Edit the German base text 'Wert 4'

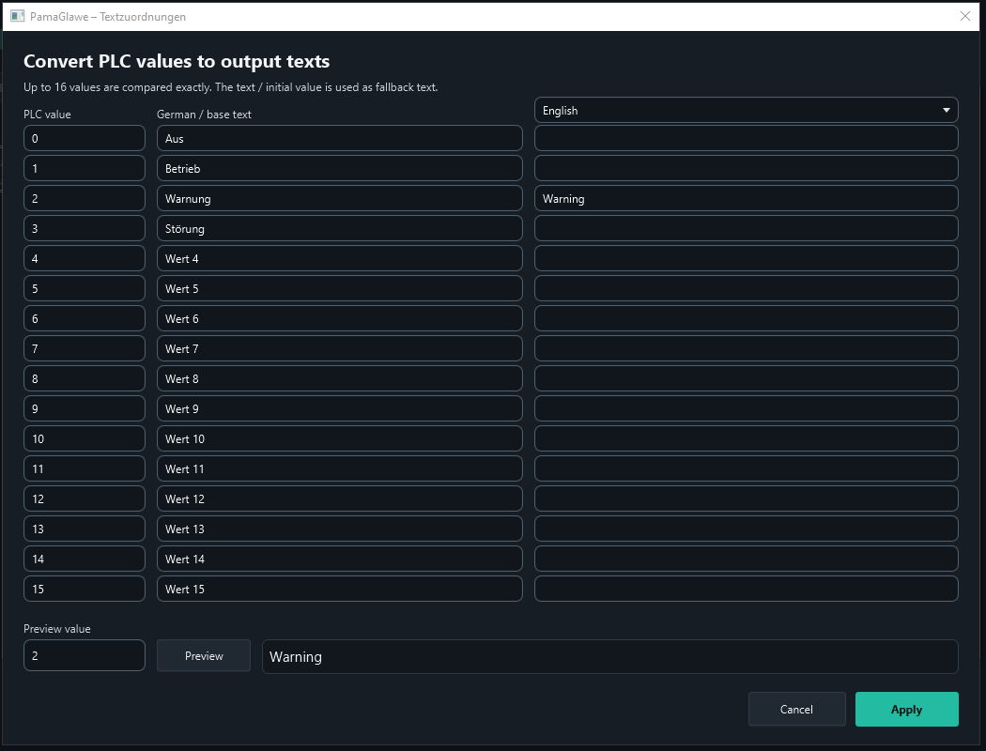pos(340,258)
